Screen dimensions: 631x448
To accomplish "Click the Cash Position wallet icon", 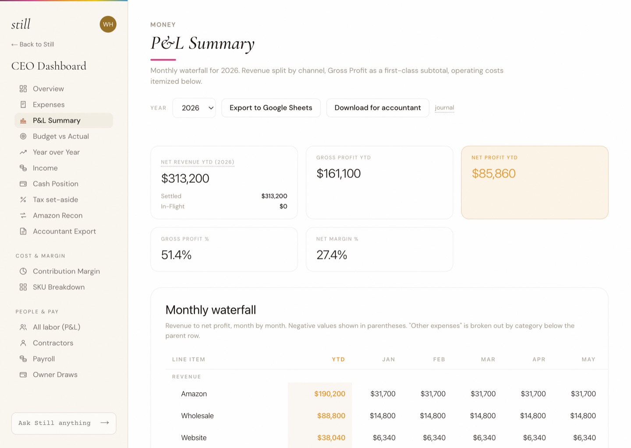I will (23, 184).
